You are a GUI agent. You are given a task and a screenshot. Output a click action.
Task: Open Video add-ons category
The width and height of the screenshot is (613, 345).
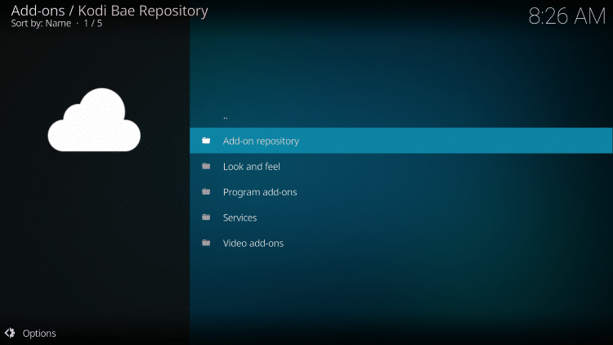[x=401, y=243]
